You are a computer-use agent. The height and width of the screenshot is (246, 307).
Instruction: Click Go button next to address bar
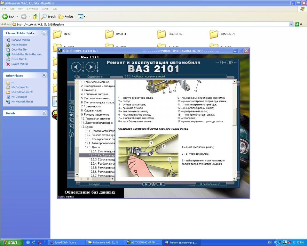point(299,24)
